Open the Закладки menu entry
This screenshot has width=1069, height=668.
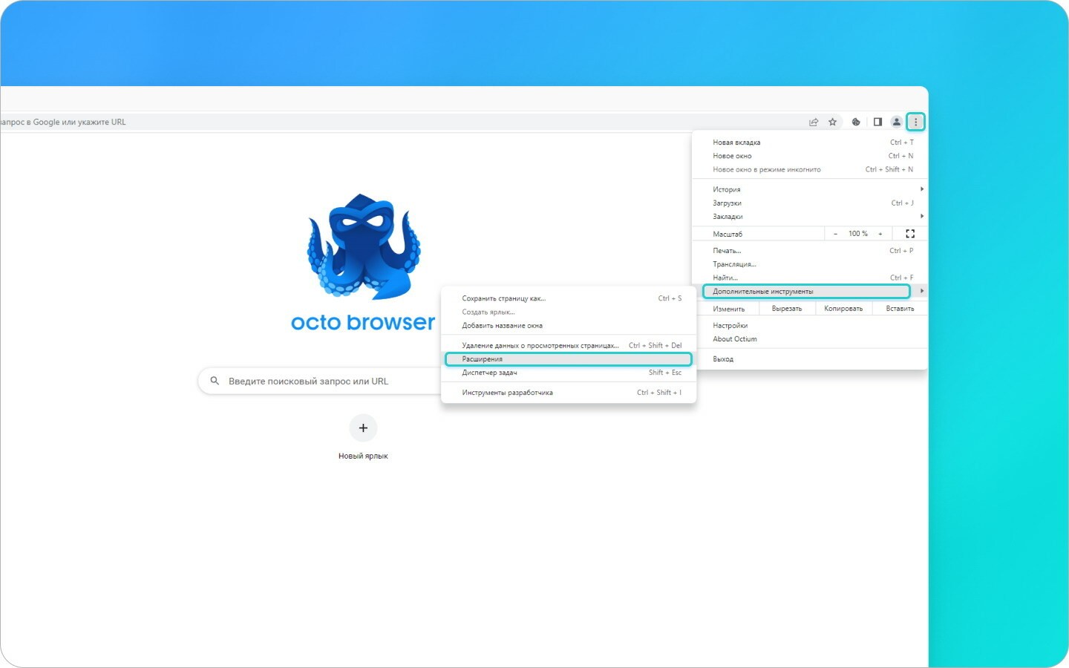tap(810, 216)
